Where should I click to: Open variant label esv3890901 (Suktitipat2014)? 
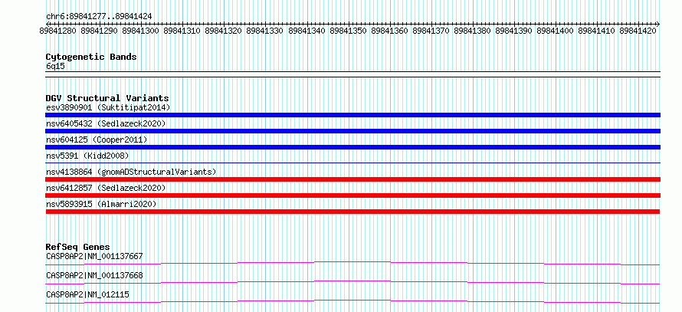[108, 107]
